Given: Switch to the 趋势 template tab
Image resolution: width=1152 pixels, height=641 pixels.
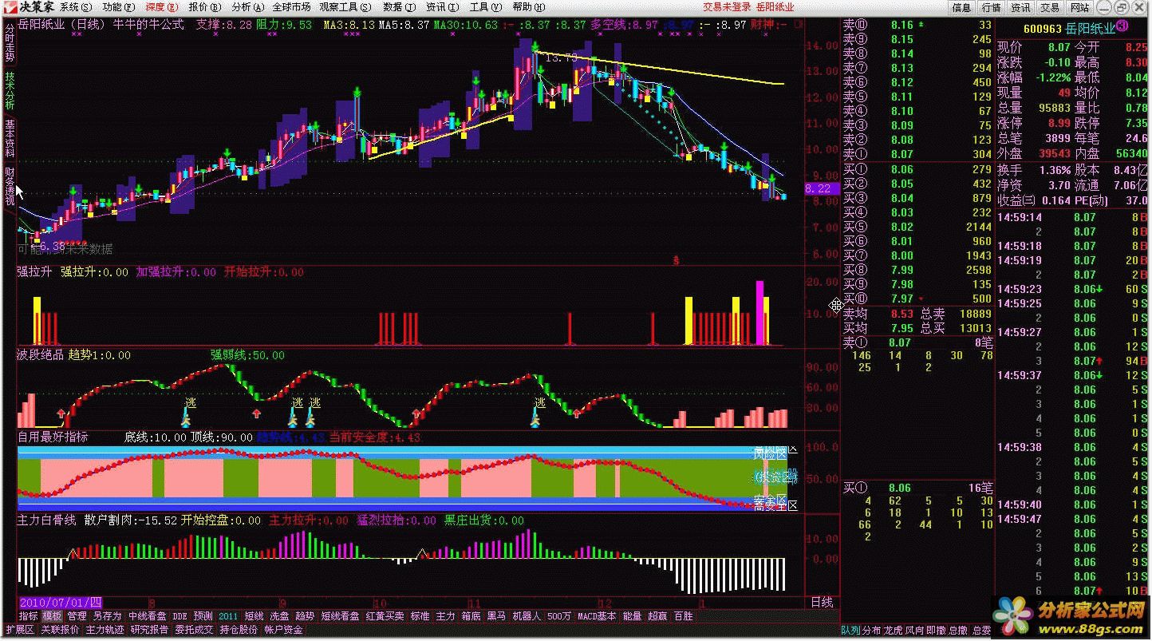Looking at the screenshot, I should coord(305,616).
